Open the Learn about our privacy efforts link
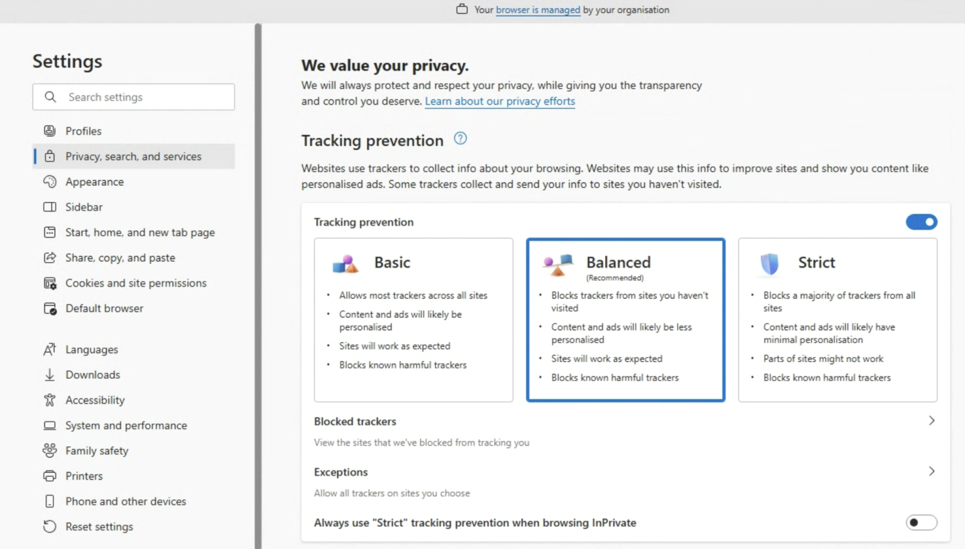The image size is (965, 549). click(x=499, y=101)
